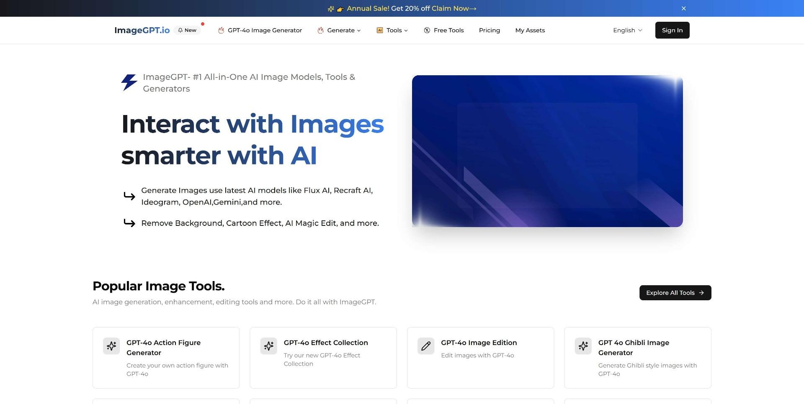This screenshot has height=404, width=804.
Task: Click the Tools menu chevron arrow
Action: 406,31
